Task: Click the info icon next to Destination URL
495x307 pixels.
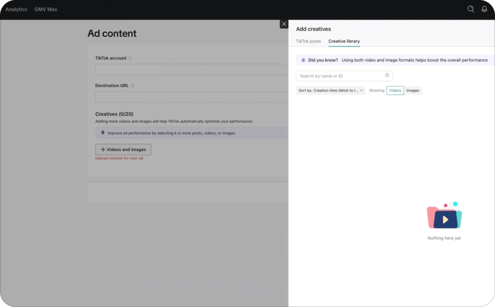Action: [132, 86]
